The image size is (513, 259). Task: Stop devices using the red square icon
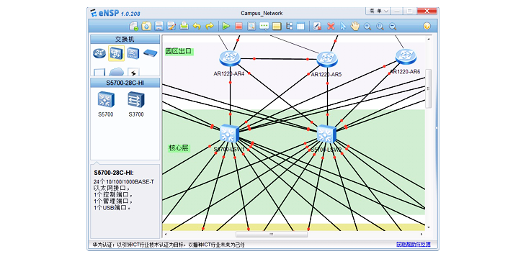tap(238, 26)
